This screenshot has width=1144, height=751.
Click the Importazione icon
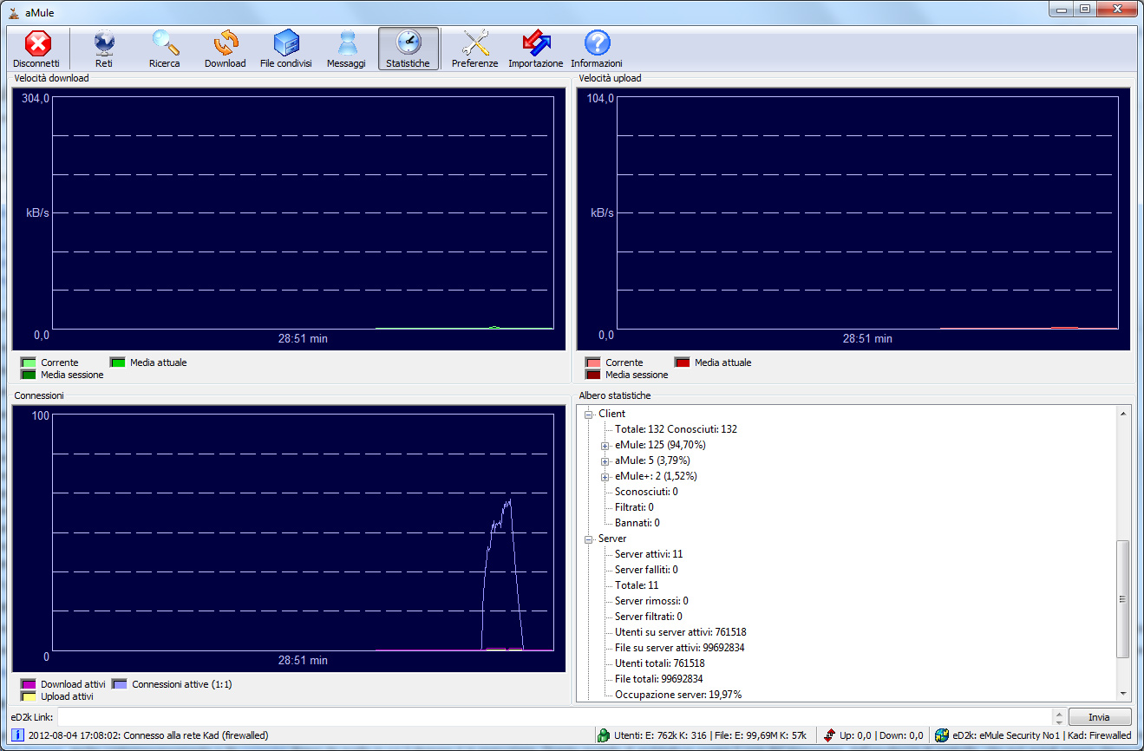[535, 48]
